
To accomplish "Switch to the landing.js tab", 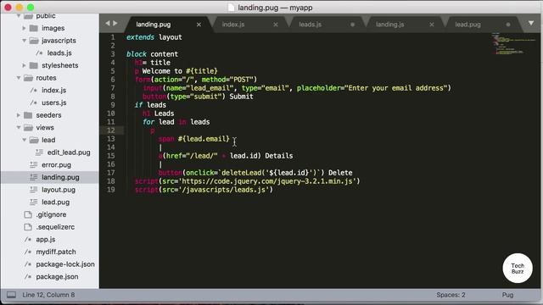I will (390, 25).
